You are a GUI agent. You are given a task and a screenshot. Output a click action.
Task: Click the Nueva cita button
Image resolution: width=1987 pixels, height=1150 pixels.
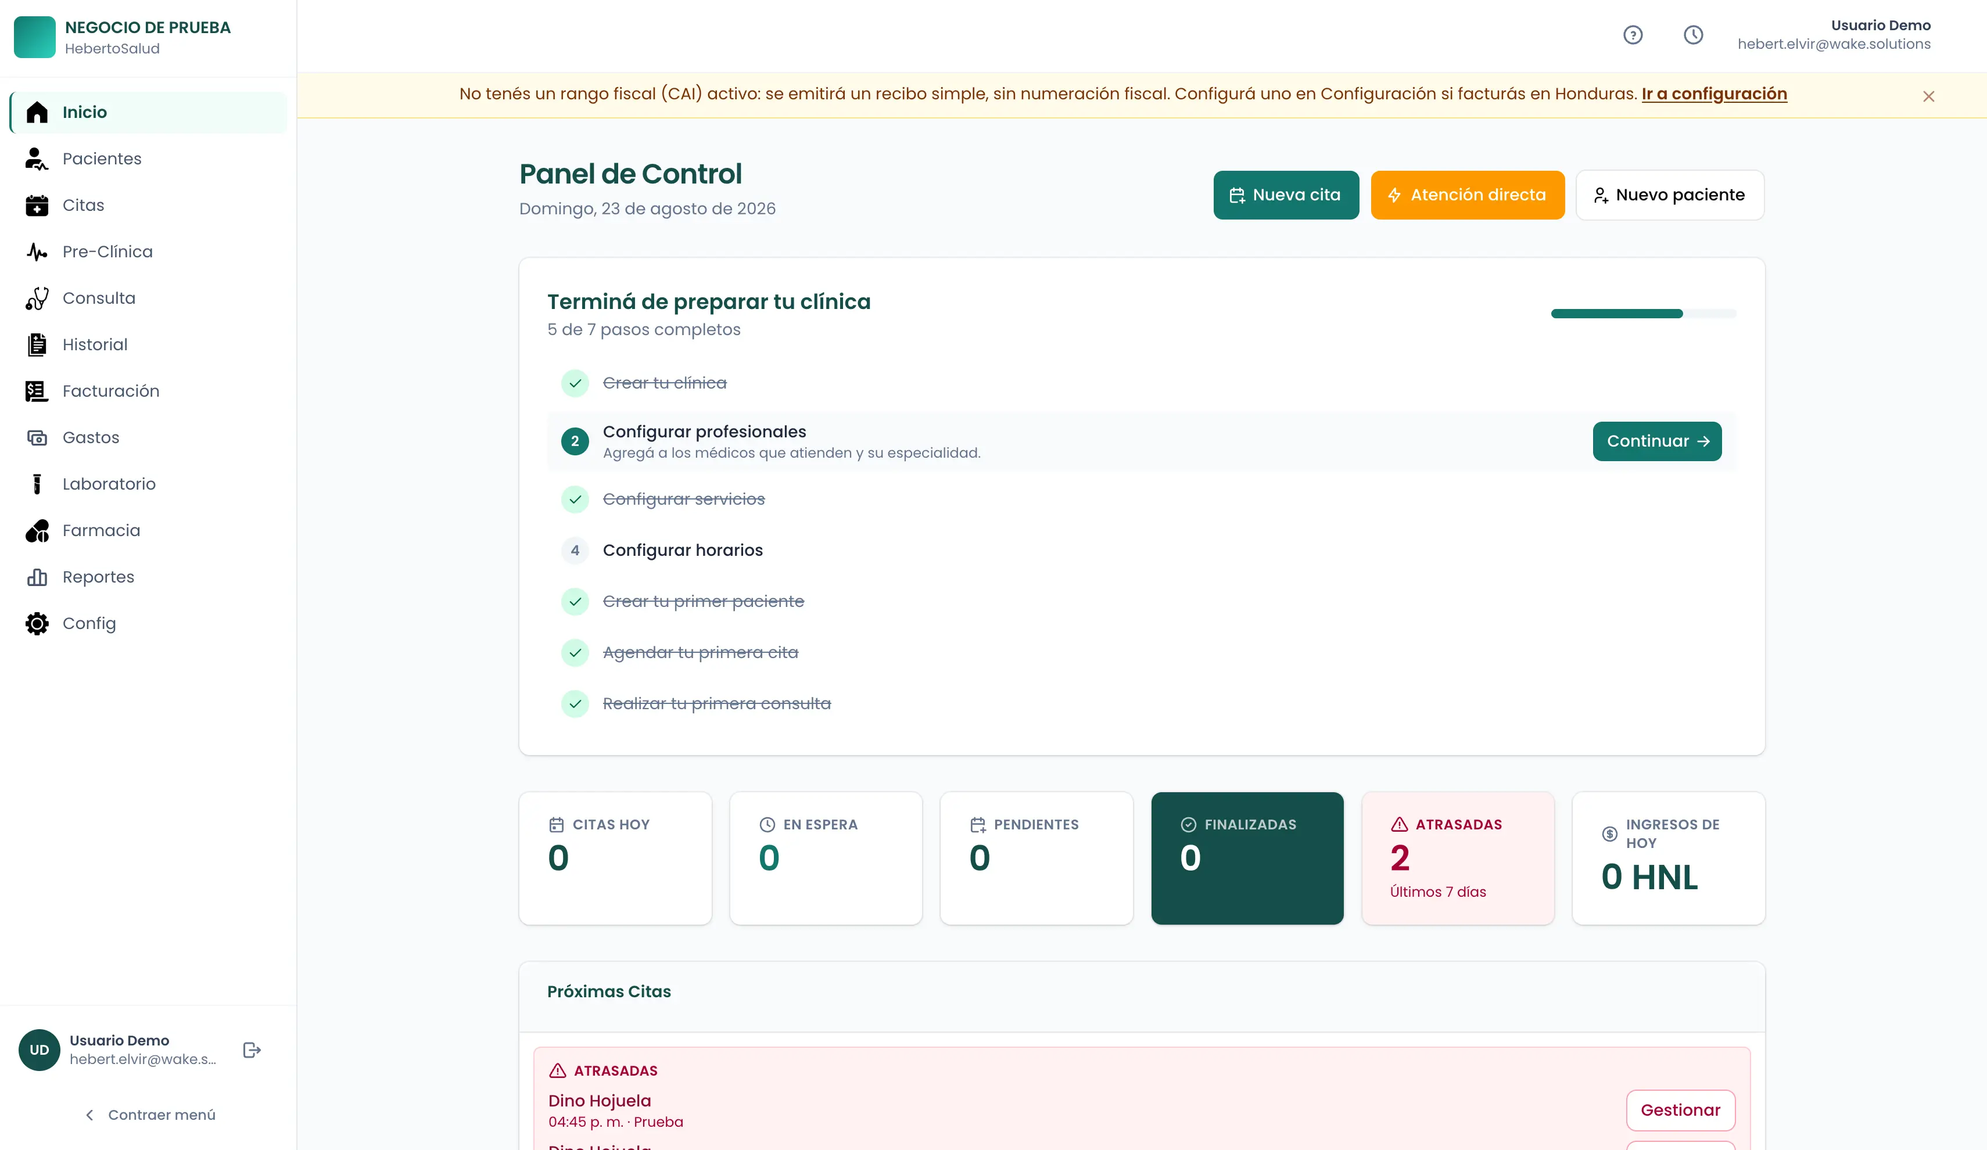(1286, 195)
